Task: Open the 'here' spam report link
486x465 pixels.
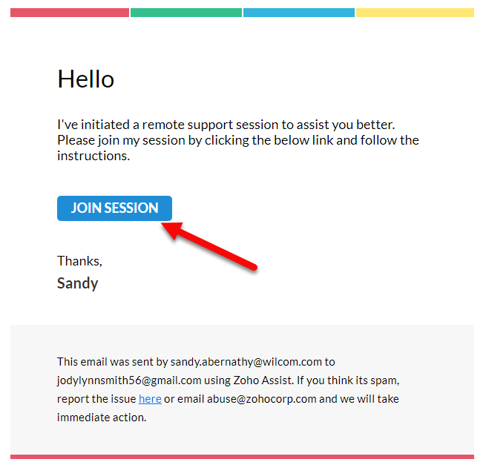Action: 150,399
